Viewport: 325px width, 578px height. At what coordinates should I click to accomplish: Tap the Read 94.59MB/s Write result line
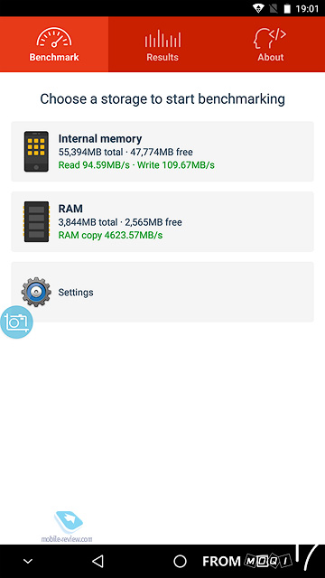pyautogui.click(x=136, y=164)
